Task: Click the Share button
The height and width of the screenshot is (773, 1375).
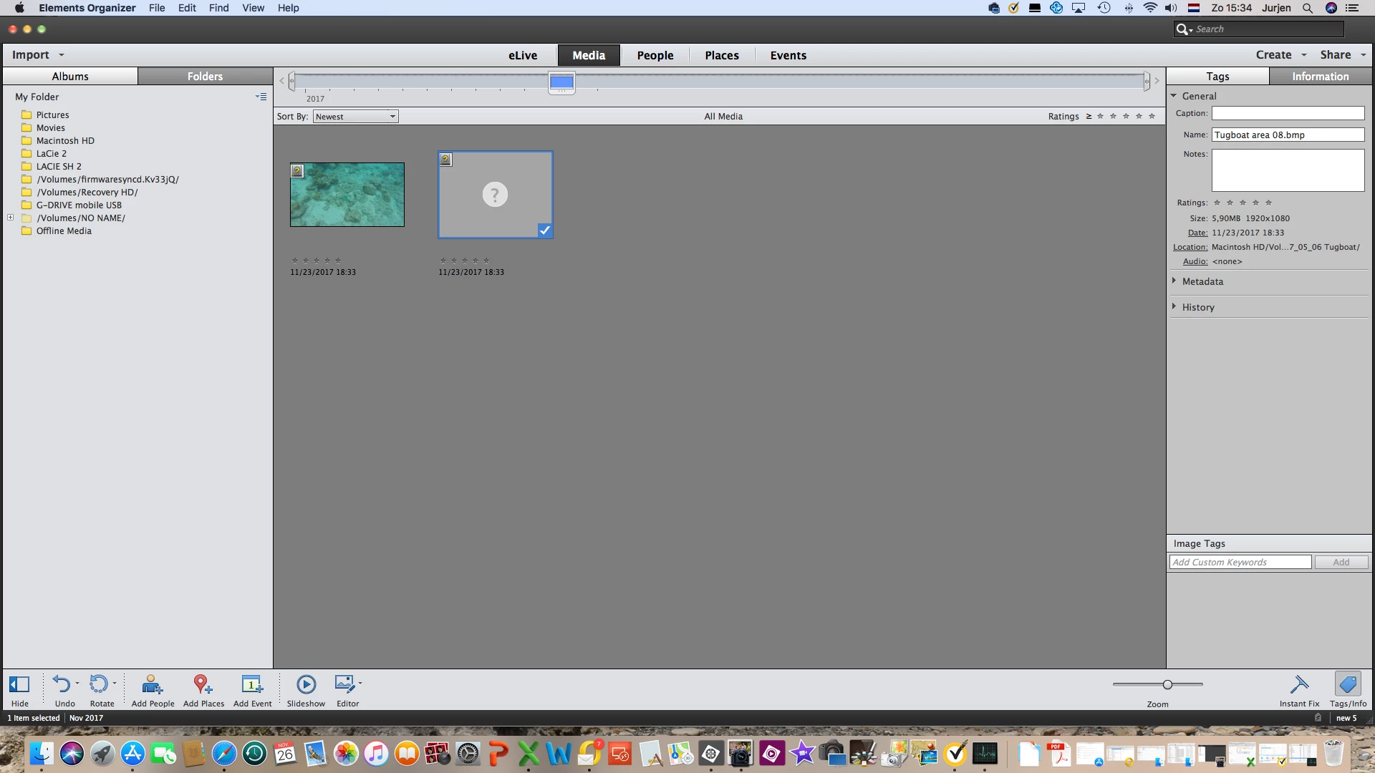Action: tap(1335, 54)
